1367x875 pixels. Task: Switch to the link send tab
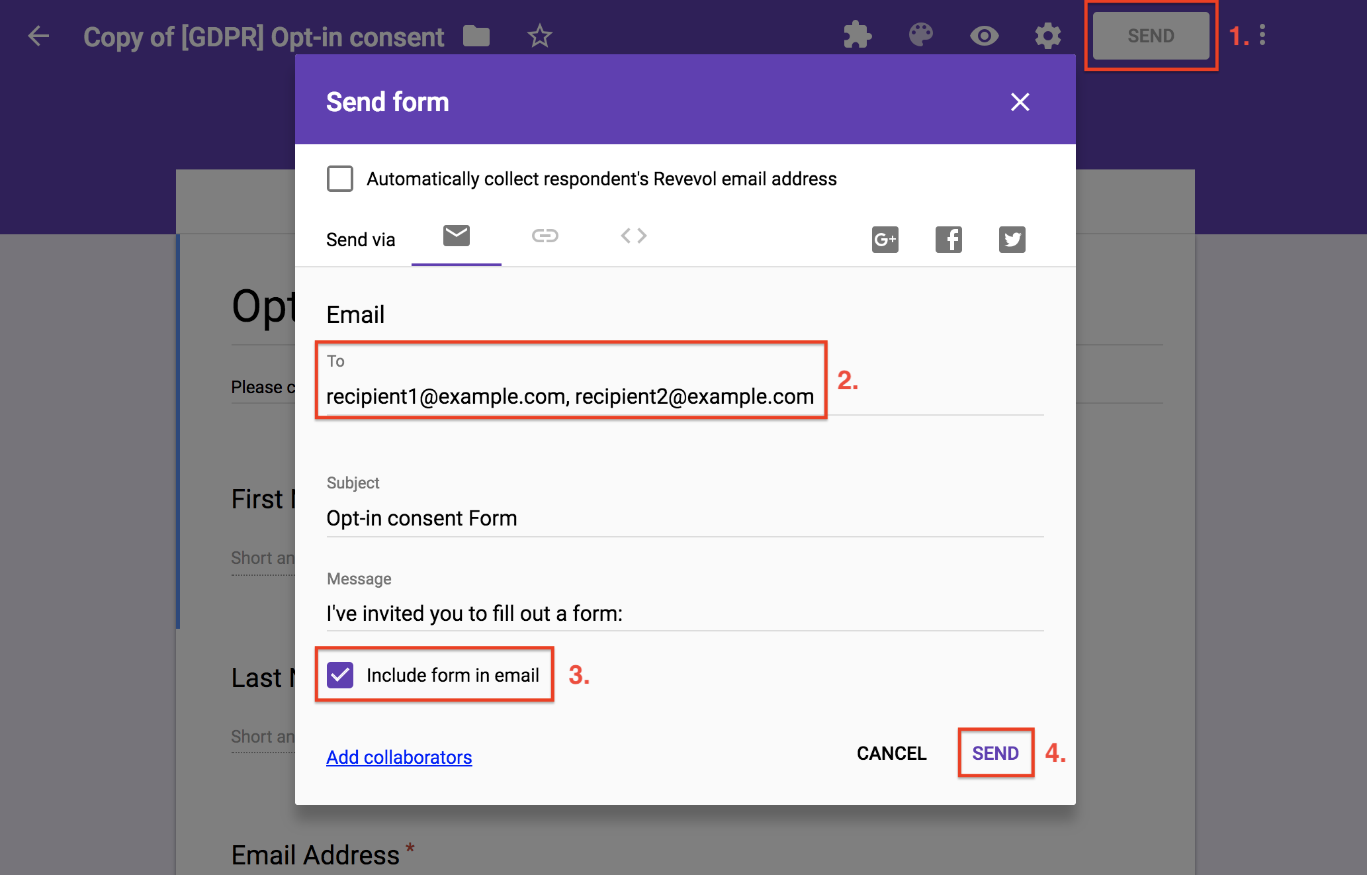pyautogui.click(x=545, y=236)
